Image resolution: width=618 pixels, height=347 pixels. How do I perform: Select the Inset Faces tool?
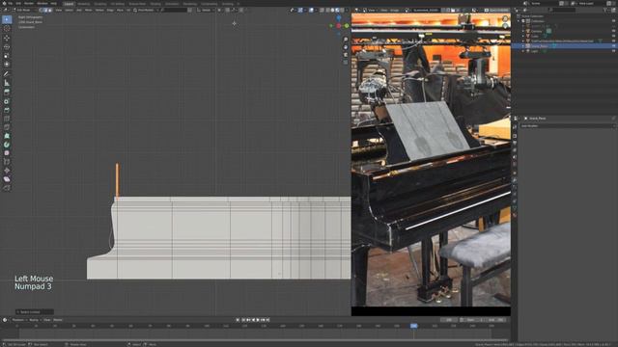tap(7, 110)
